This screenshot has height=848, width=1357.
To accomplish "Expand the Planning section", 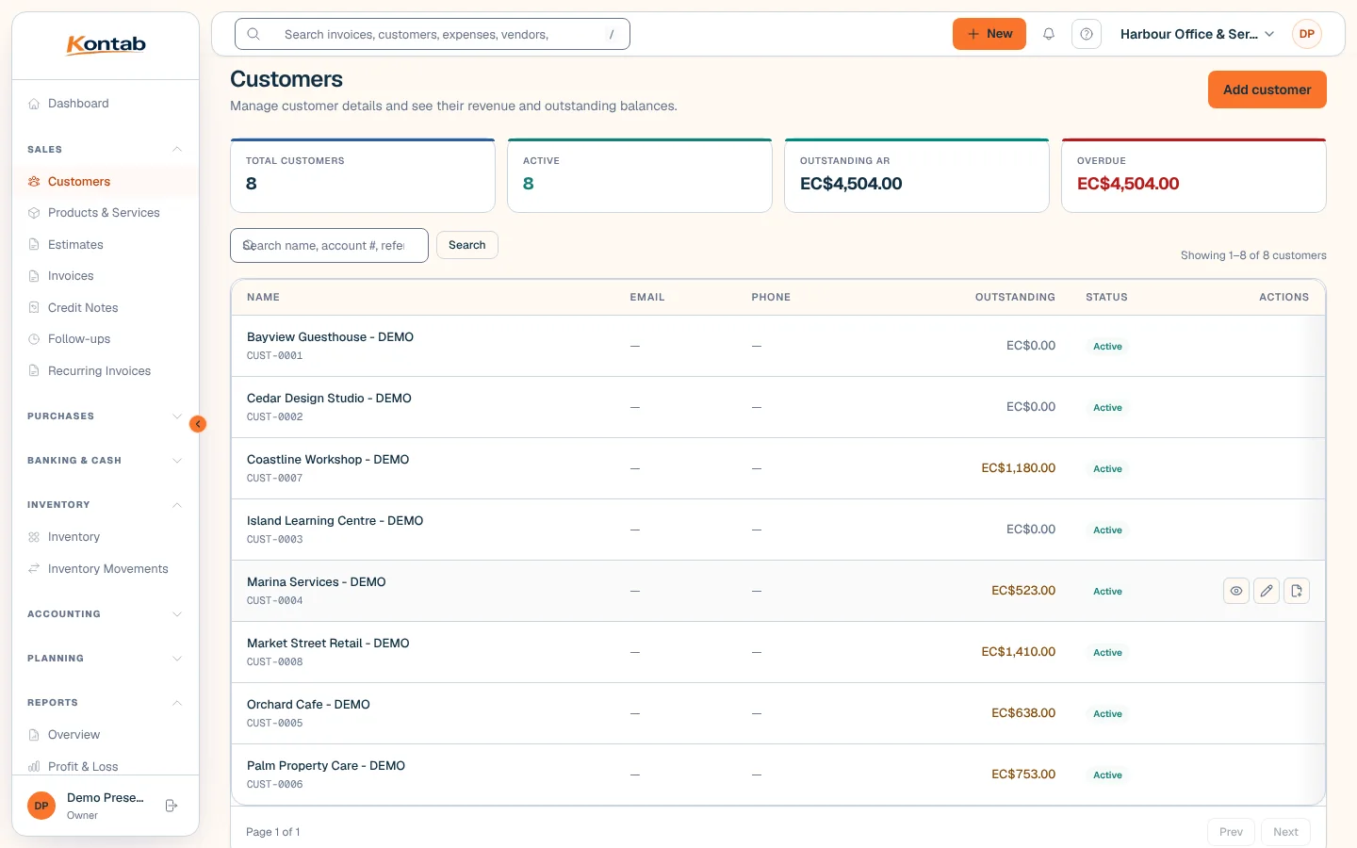I will click(x=106, y=659).
